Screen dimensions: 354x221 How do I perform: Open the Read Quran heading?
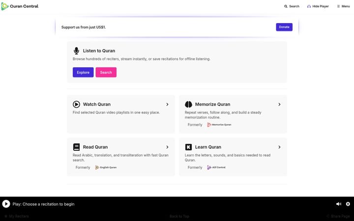pyautogui.click(x=95, y=147)
